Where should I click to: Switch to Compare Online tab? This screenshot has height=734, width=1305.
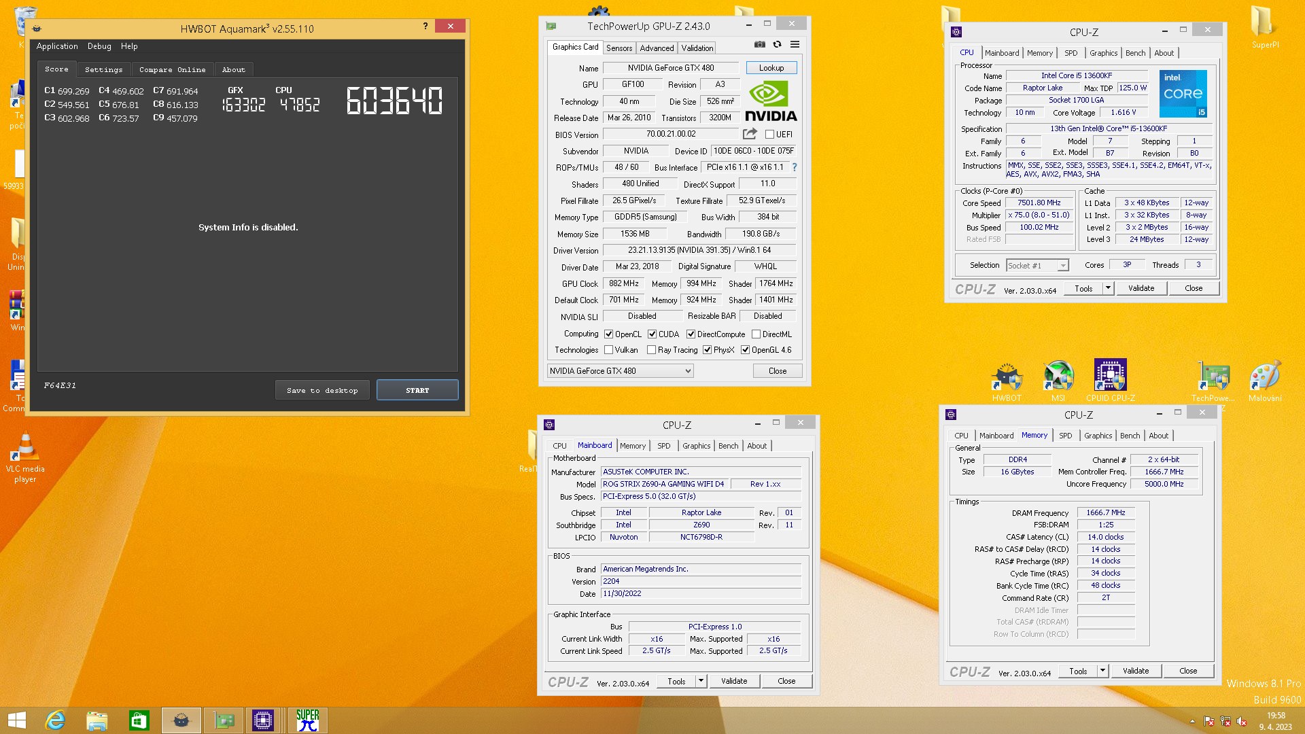pos(172,69)
